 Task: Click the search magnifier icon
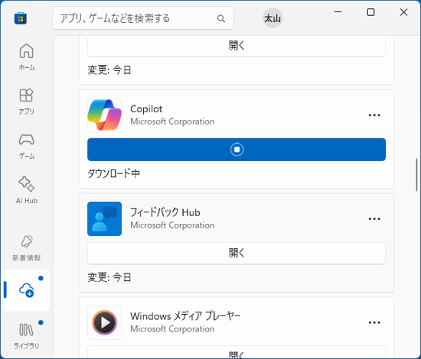tap(221, 18)
